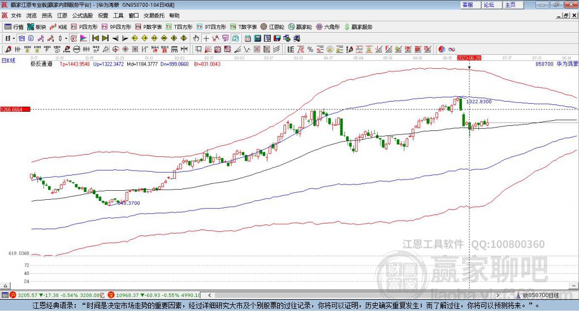
Task: Open the 交易委托 menu
Action: pyautogui.click(x=154, y=15)
